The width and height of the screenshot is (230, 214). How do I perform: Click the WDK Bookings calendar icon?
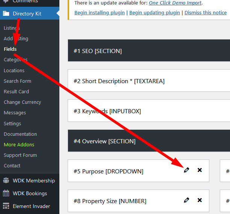tap(6, 193)
